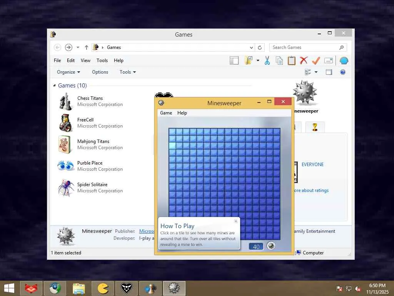Open File Explorer from the taskbar
The width and height of the screenshot is (394, 296).
(x=79, y=288)
